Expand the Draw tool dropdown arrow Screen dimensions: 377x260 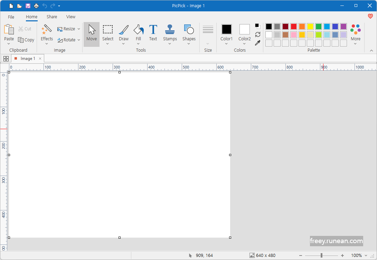click(x=123, y=44)
